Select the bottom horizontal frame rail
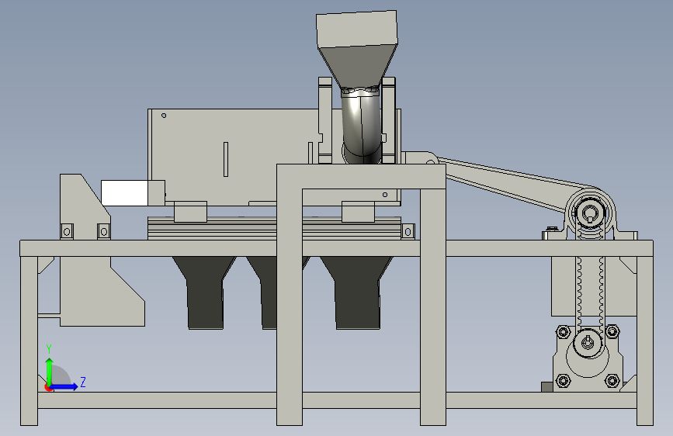This screenshot has height=436, width=673. pos(337,400)
